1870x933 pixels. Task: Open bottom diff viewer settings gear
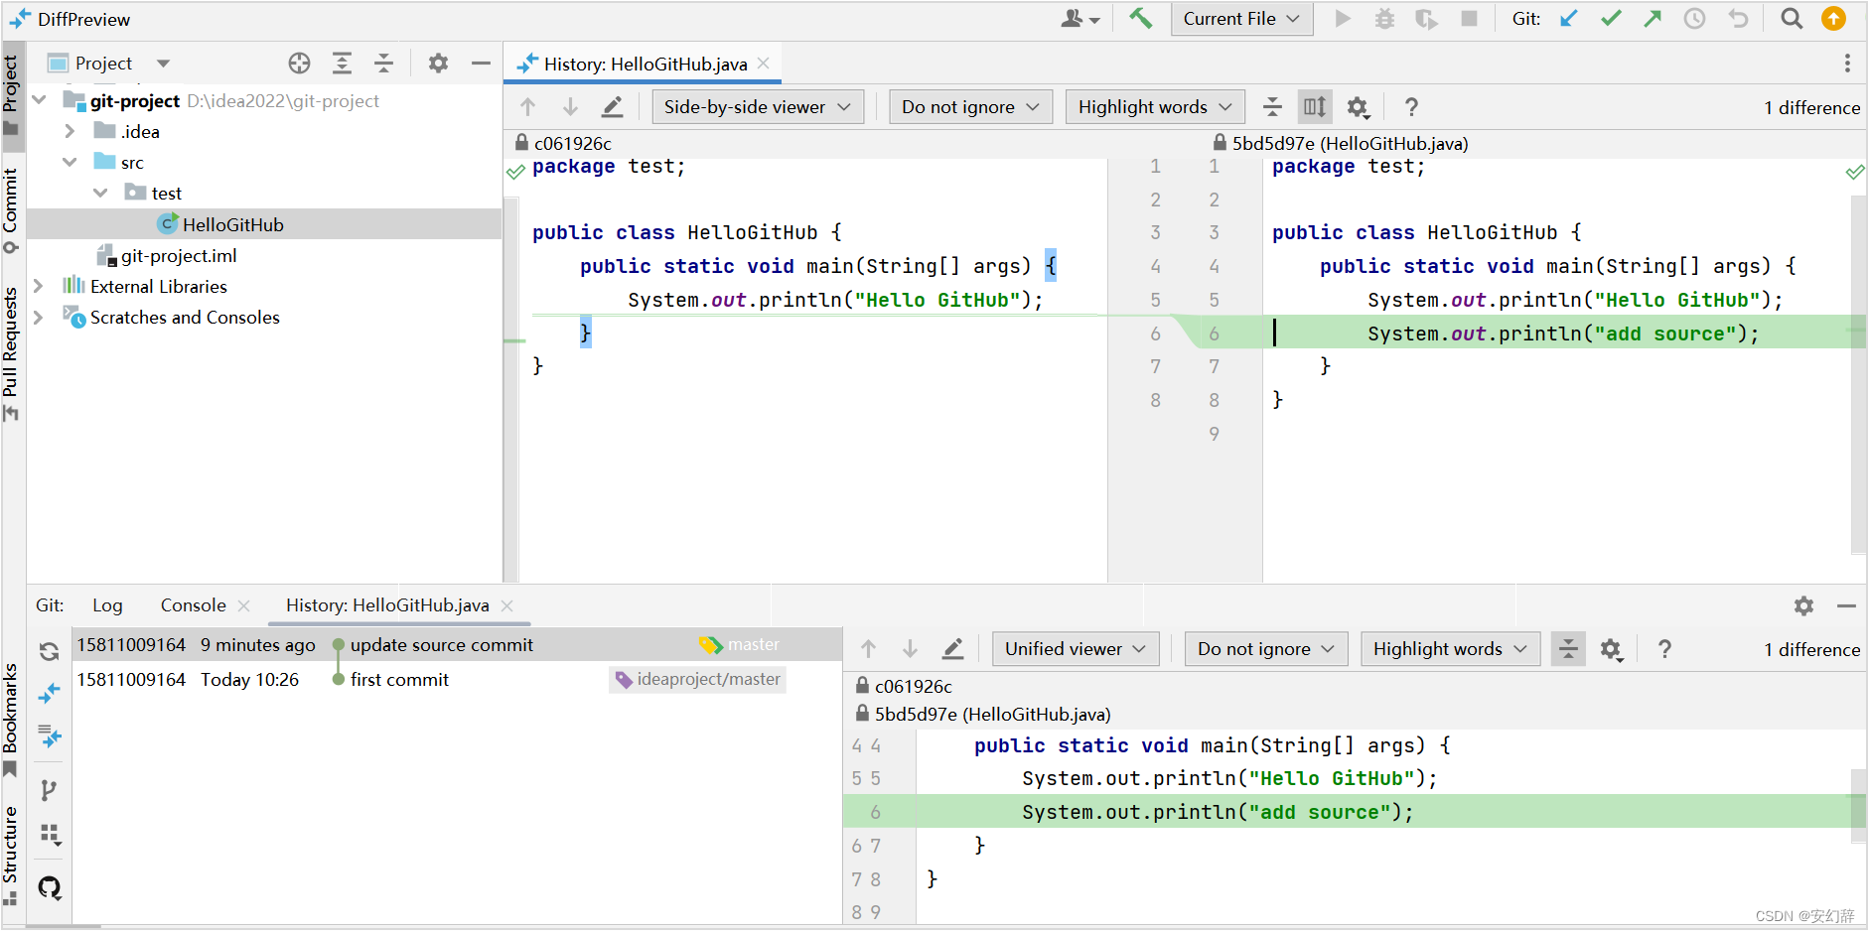click(x=1611, y=649)
